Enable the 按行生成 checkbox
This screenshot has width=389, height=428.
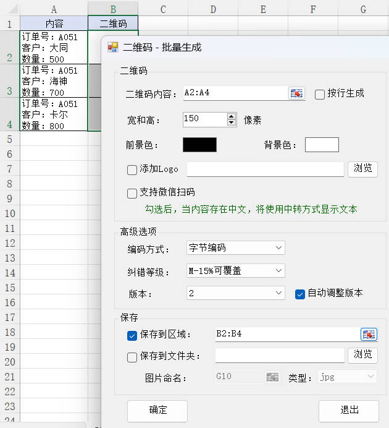pyautogui.click(x=320, y=94)
